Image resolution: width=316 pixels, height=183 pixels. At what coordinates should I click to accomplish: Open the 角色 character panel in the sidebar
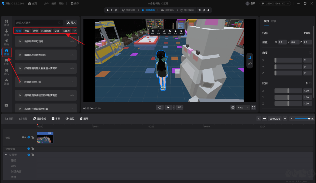6,33
